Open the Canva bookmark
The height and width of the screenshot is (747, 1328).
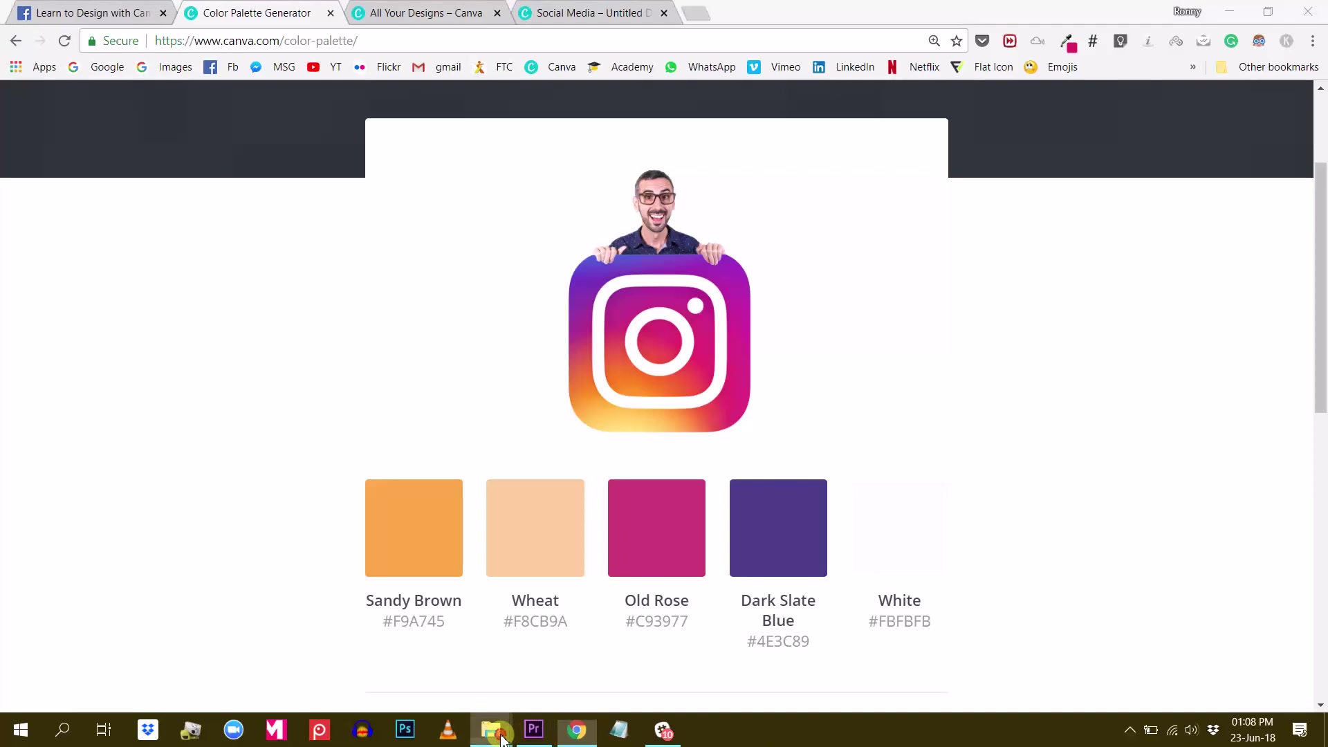click(x=551, y=67)
